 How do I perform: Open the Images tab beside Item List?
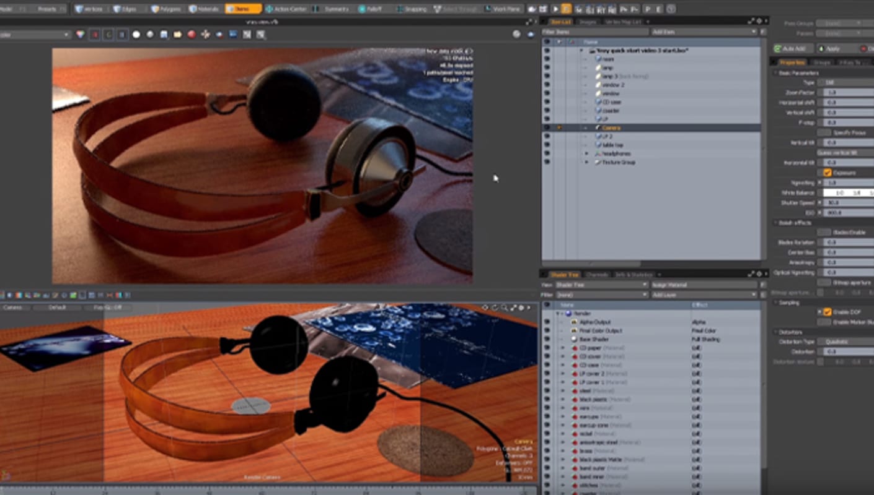[587, 22]
